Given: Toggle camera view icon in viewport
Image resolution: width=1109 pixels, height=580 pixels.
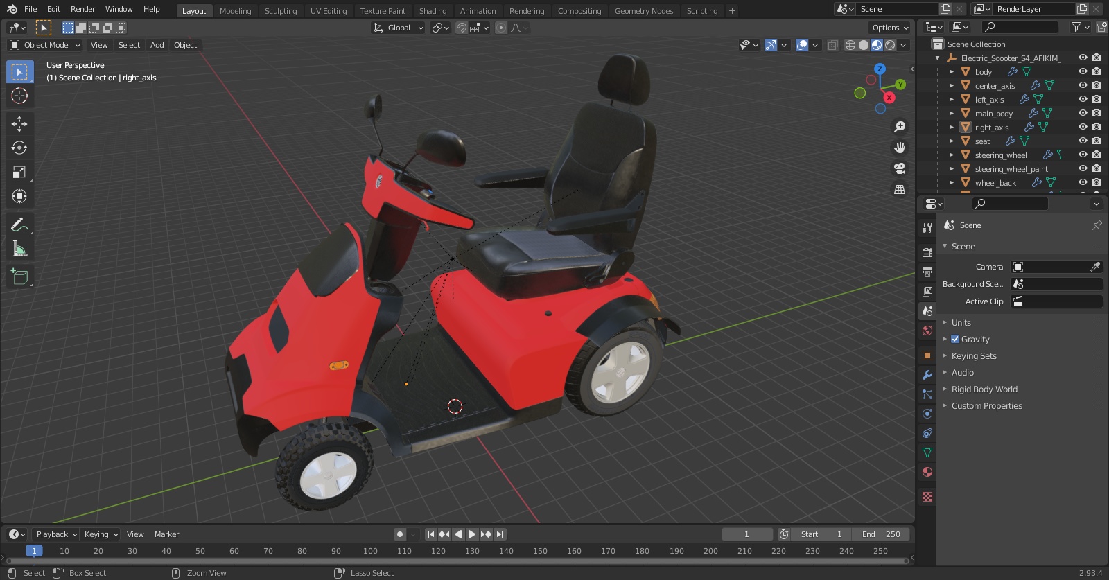Looking at the screenshot, I should pos(900,168).
